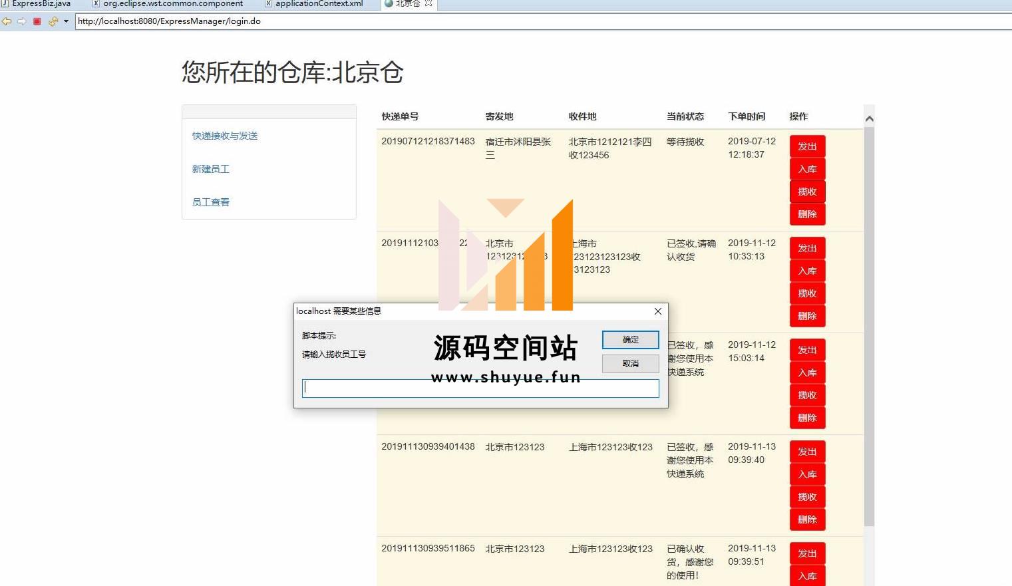Click 入库 for order 201907121218371483
This screenshot has height=586, width=1012.
coord(807,169)
